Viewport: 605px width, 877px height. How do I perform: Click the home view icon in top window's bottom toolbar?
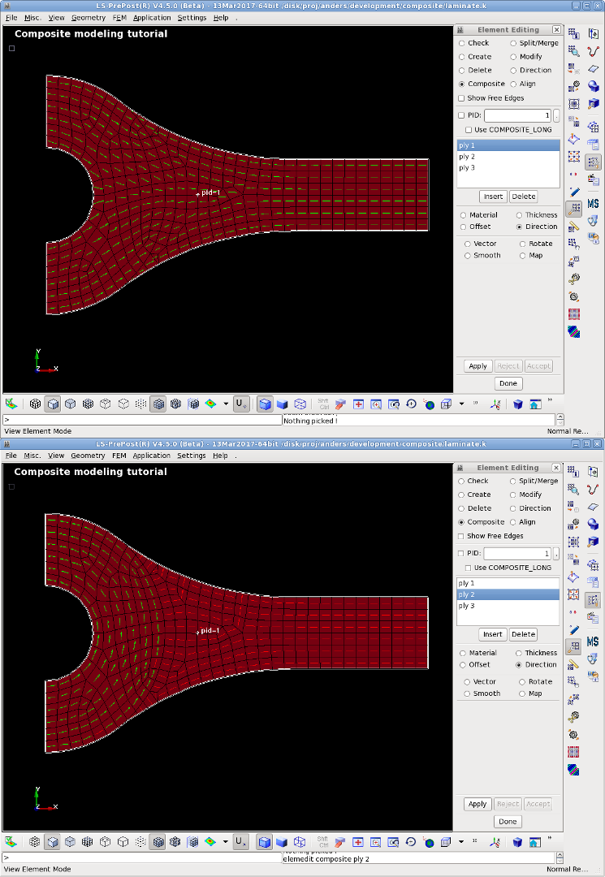click(x=535, y=404)
